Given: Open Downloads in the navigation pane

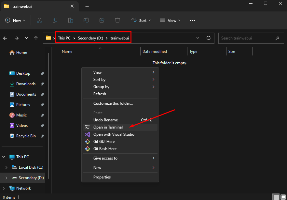Looking at the screenshot, I should 26,84.
